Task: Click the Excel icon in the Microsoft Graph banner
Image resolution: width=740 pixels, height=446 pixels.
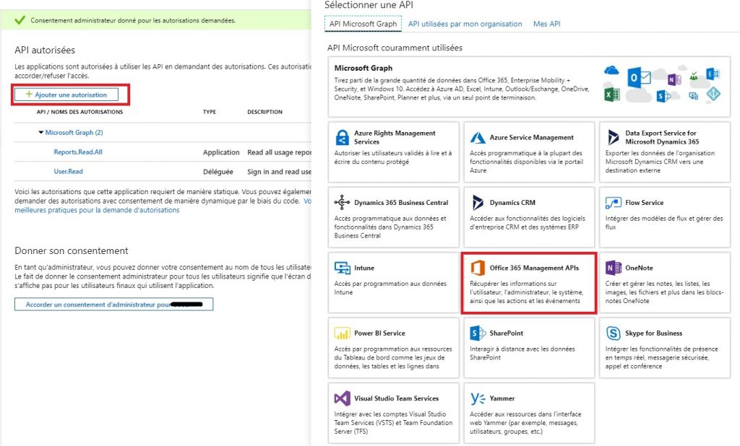Action: coord(611,95)
